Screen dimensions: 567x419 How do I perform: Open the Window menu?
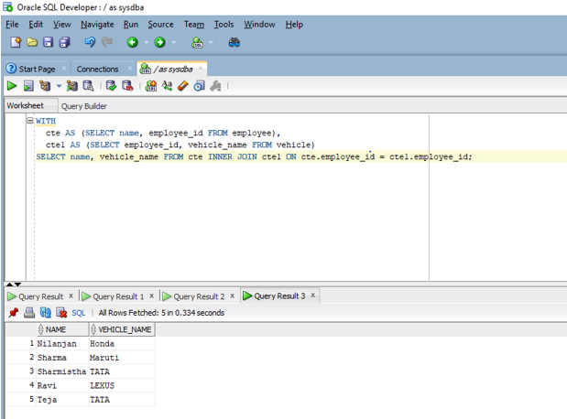click(x=259, y=24)
